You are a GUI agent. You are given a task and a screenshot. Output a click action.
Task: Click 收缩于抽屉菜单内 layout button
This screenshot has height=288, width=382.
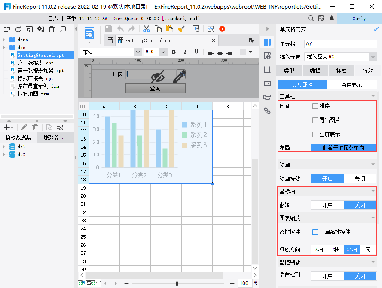(343, 148)
